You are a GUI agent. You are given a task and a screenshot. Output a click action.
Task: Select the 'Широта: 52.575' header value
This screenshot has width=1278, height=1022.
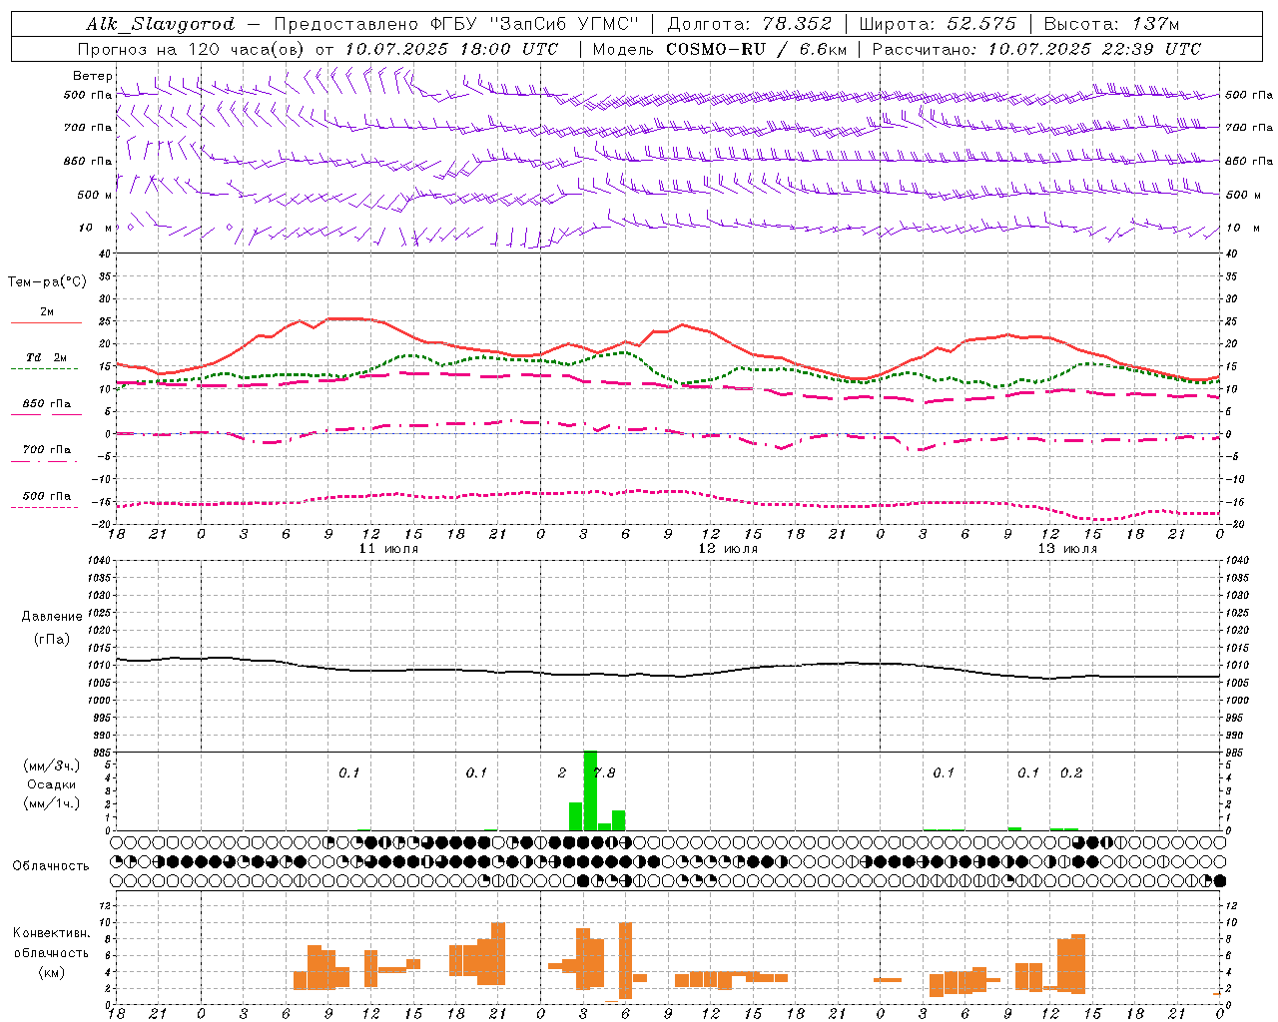938,24
